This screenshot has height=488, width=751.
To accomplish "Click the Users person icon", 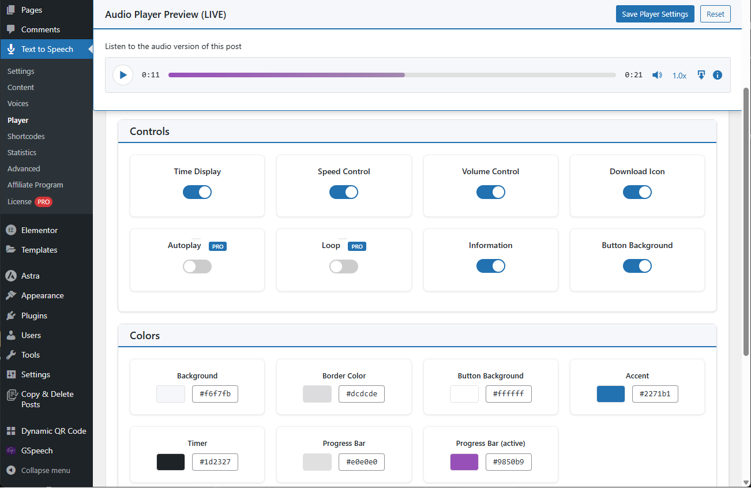I will pos(11,335).
